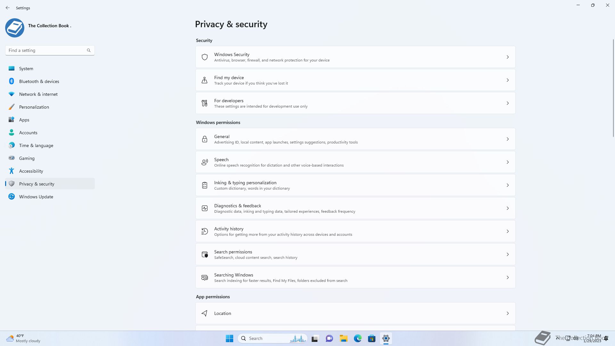Image resolution: width=615 pixels, height=346 pixels.
Task: Open the Windows Update section
Action: [x=36, y=197]
